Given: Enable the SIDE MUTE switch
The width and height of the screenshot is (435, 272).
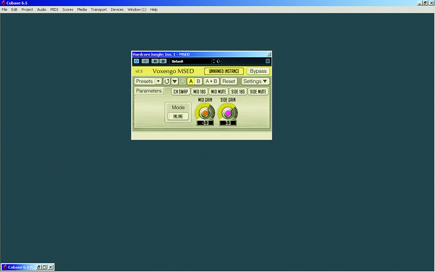Looking at the screenshot, I should (258, 91).
